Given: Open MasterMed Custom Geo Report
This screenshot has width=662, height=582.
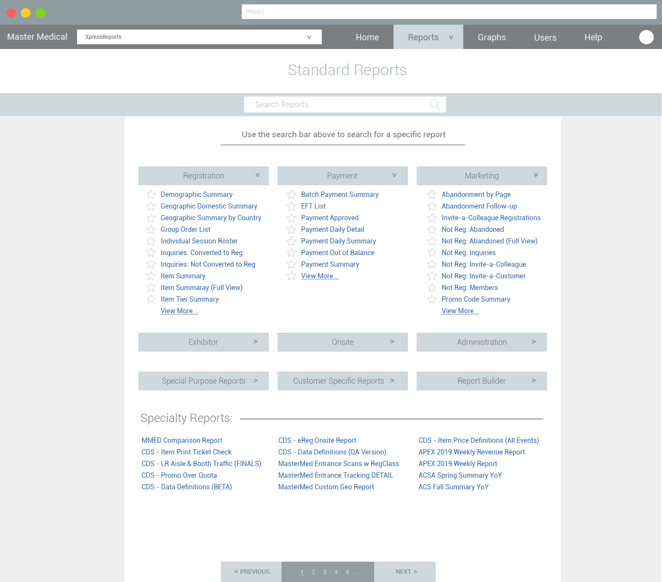Looking at the screenshot, I should tap(326, 487).
